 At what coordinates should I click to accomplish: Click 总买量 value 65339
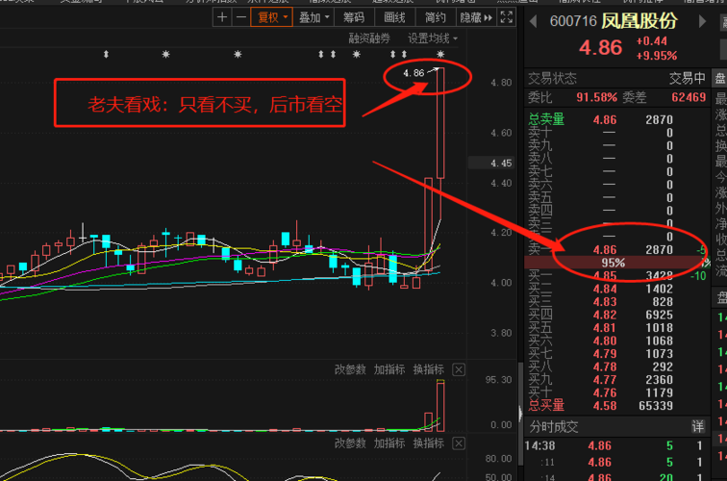tap(655, 406)
